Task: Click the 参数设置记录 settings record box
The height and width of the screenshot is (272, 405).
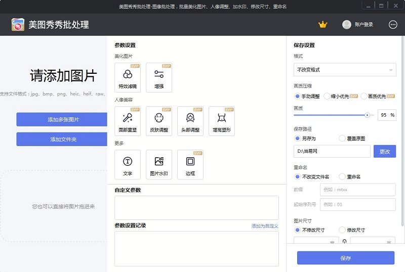Action: click(196, 249)
